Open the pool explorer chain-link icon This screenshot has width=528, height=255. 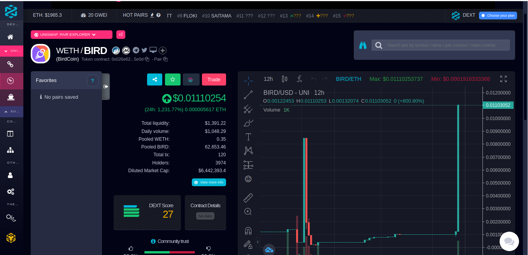pyautogui.click(x=11, y=64)
